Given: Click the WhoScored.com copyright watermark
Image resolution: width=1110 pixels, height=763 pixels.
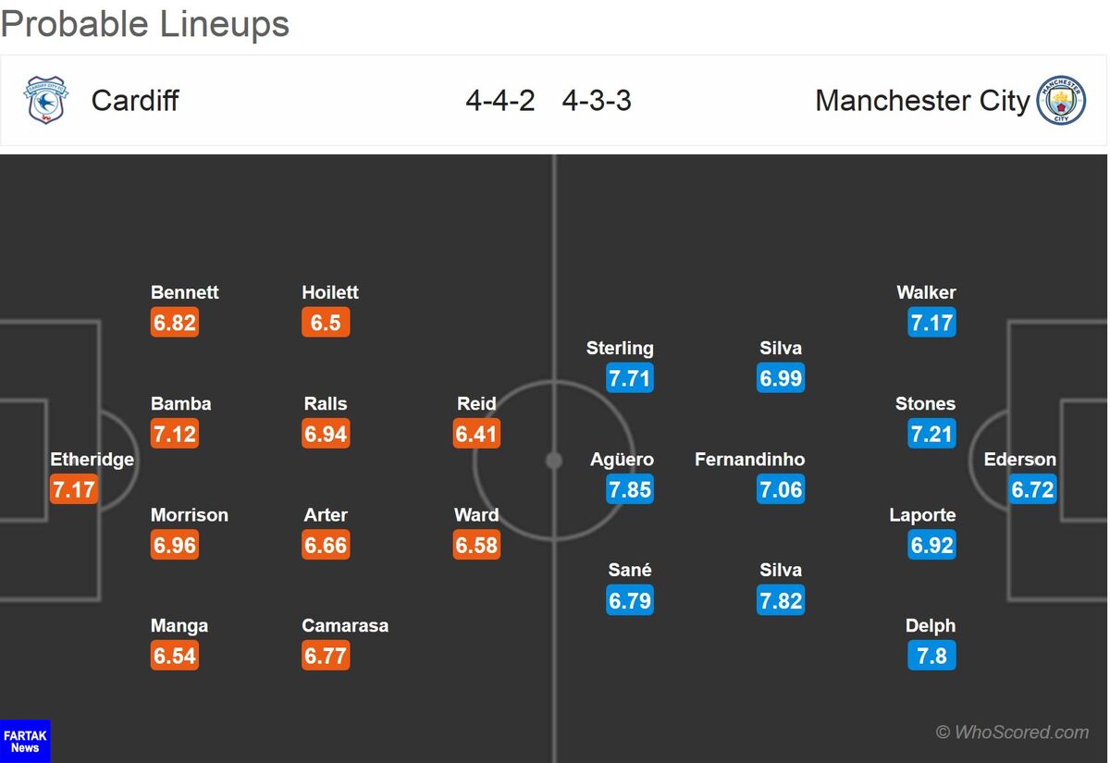Looking at the screenshot, I should pyautogui.click(x=1012, y=732).
